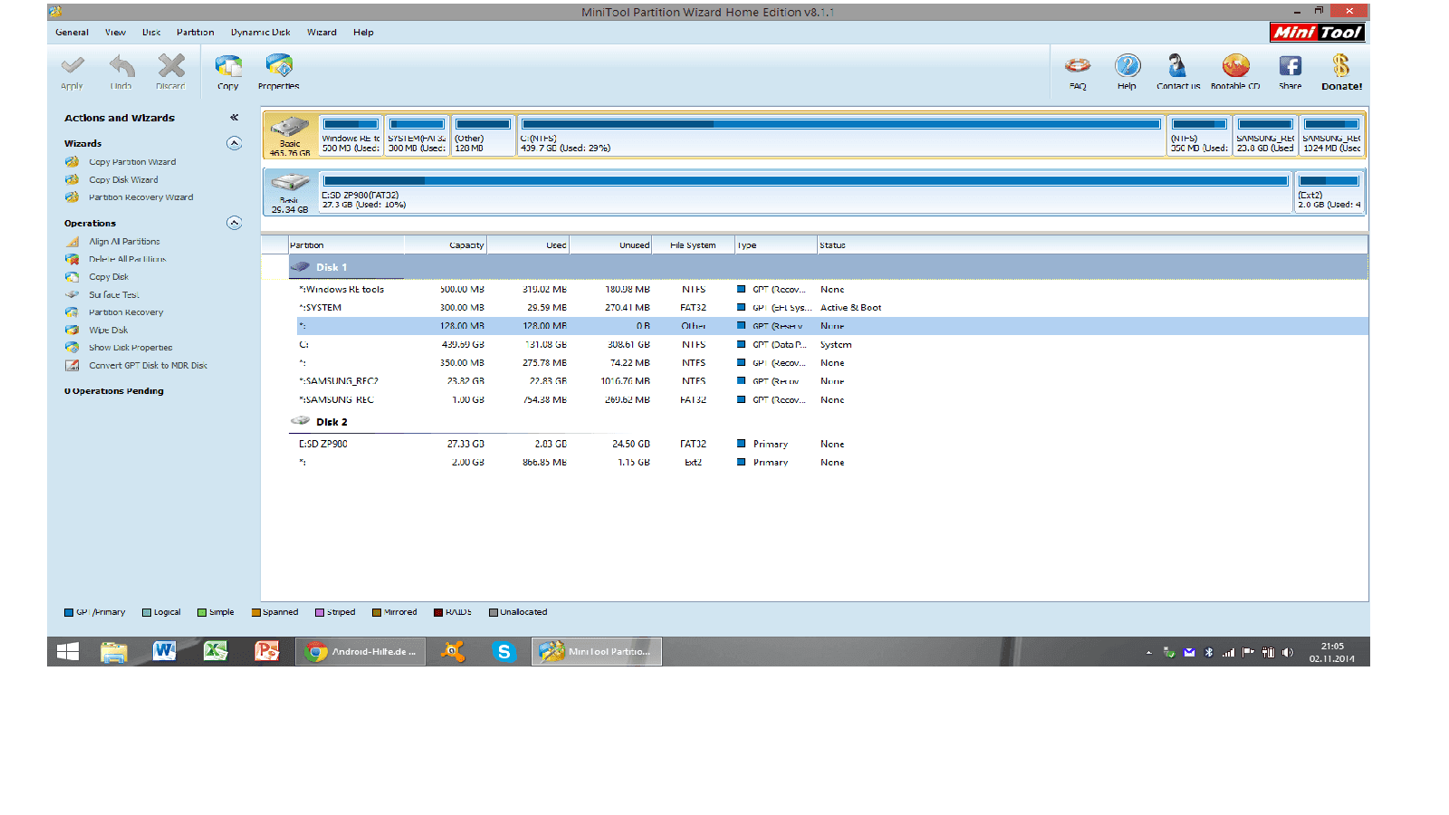Open the Dynamic Disk menu
1449x815 pixels.
point(261,33)
